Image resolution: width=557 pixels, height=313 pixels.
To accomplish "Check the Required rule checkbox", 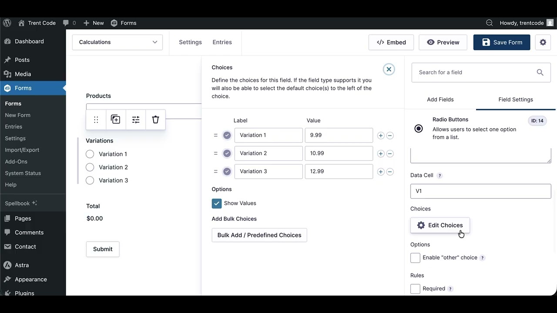I will pyautogui.click(x=415, y=289).
